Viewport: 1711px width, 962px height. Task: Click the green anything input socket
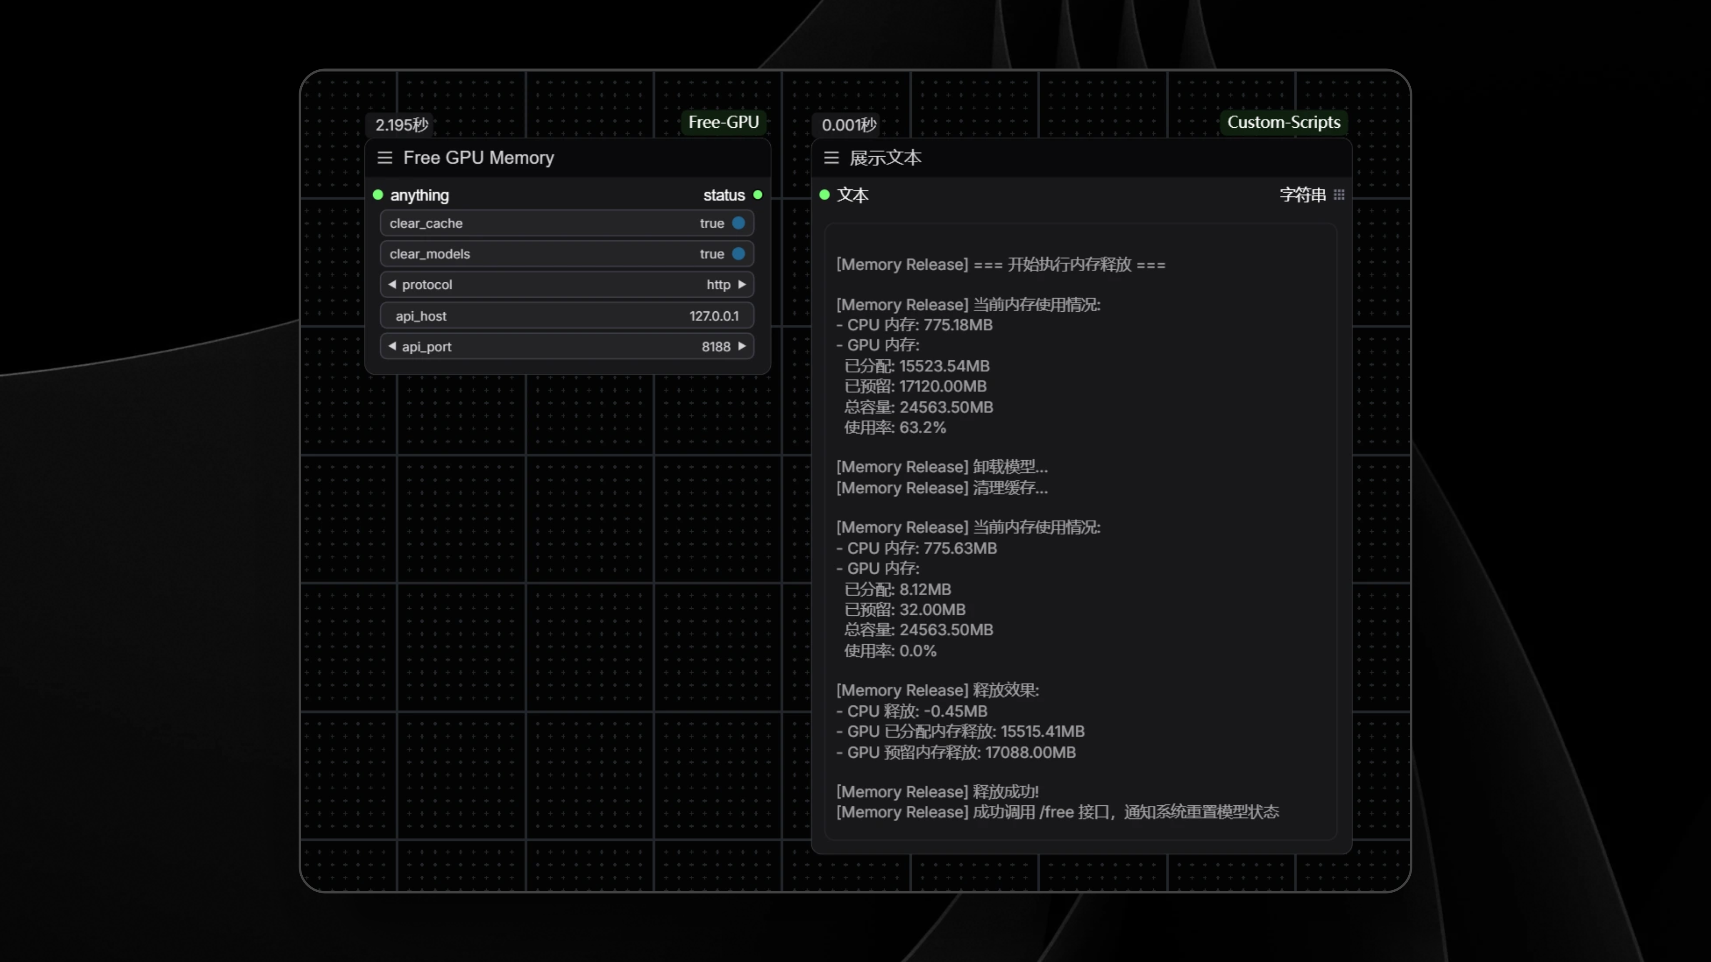(x=378, y=195)
